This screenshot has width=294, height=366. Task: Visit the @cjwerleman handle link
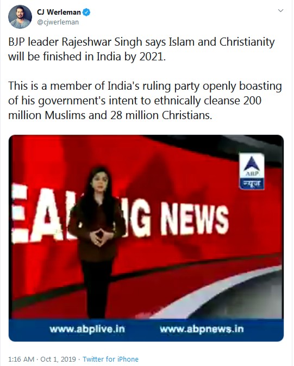pyautogui.click(x=58, y=22)
